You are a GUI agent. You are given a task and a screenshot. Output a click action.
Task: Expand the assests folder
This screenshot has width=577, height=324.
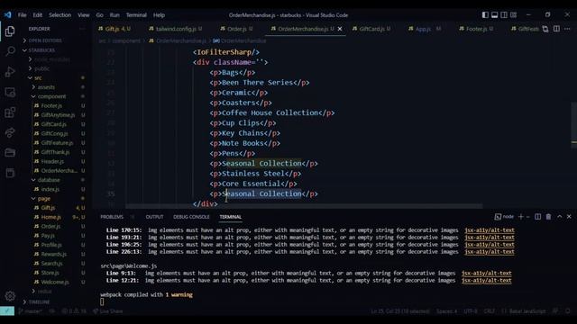(46, 87)
